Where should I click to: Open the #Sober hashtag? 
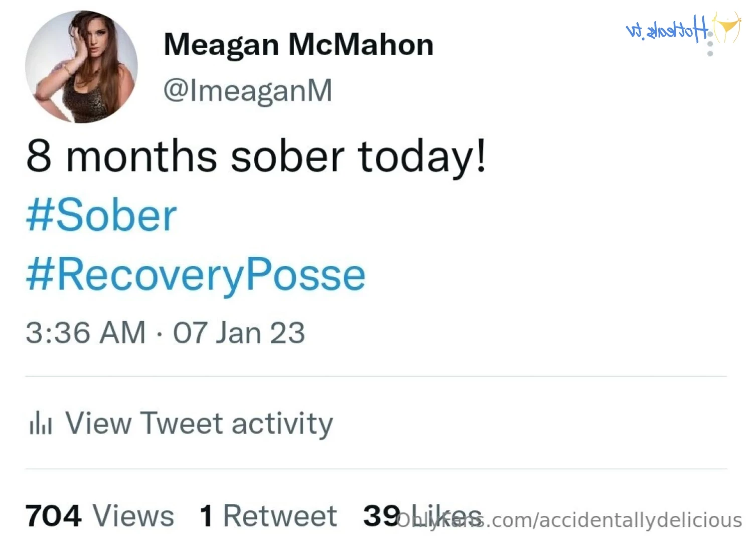(101, 215)
